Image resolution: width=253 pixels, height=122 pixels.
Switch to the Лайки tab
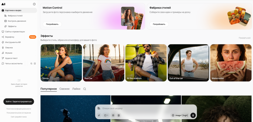[x=76, y=89]
